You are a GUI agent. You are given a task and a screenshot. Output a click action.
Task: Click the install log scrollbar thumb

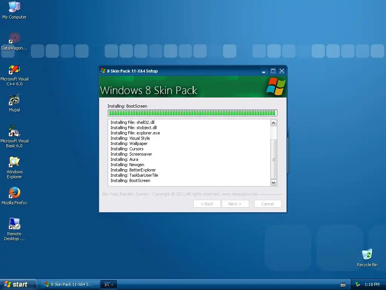(x=274, y=159)
